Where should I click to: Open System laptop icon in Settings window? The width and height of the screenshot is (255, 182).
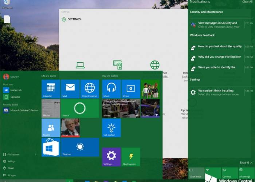[80, 65]
